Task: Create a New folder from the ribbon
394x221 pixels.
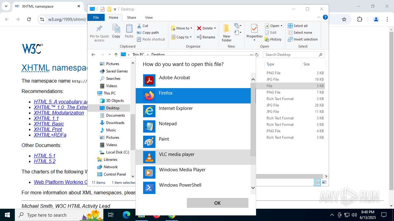Action: [227, 33]
